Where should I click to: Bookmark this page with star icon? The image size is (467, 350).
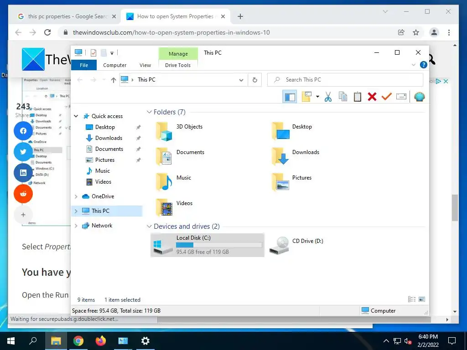point(416,32)
